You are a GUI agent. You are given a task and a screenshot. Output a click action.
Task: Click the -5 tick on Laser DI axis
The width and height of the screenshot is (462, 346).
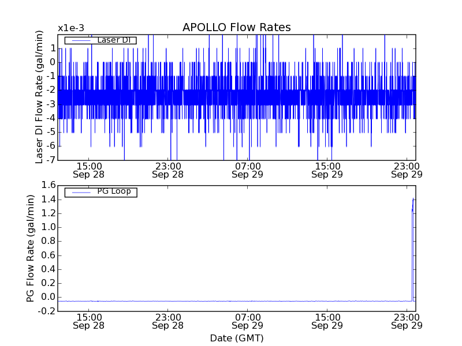pos(51,132)
